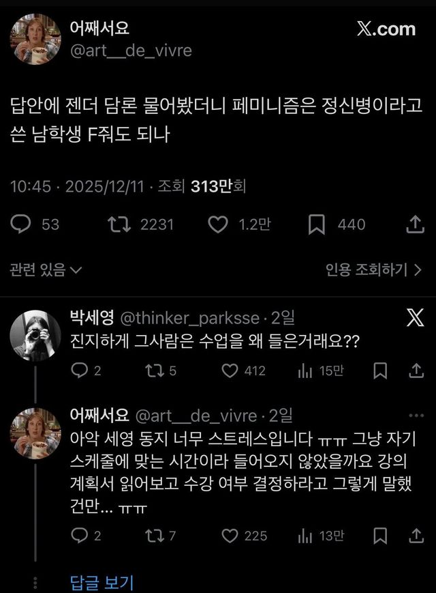Viewport: 436px width, 593px height.
Task: Reply to 박세영's comment
Action: 80,371
